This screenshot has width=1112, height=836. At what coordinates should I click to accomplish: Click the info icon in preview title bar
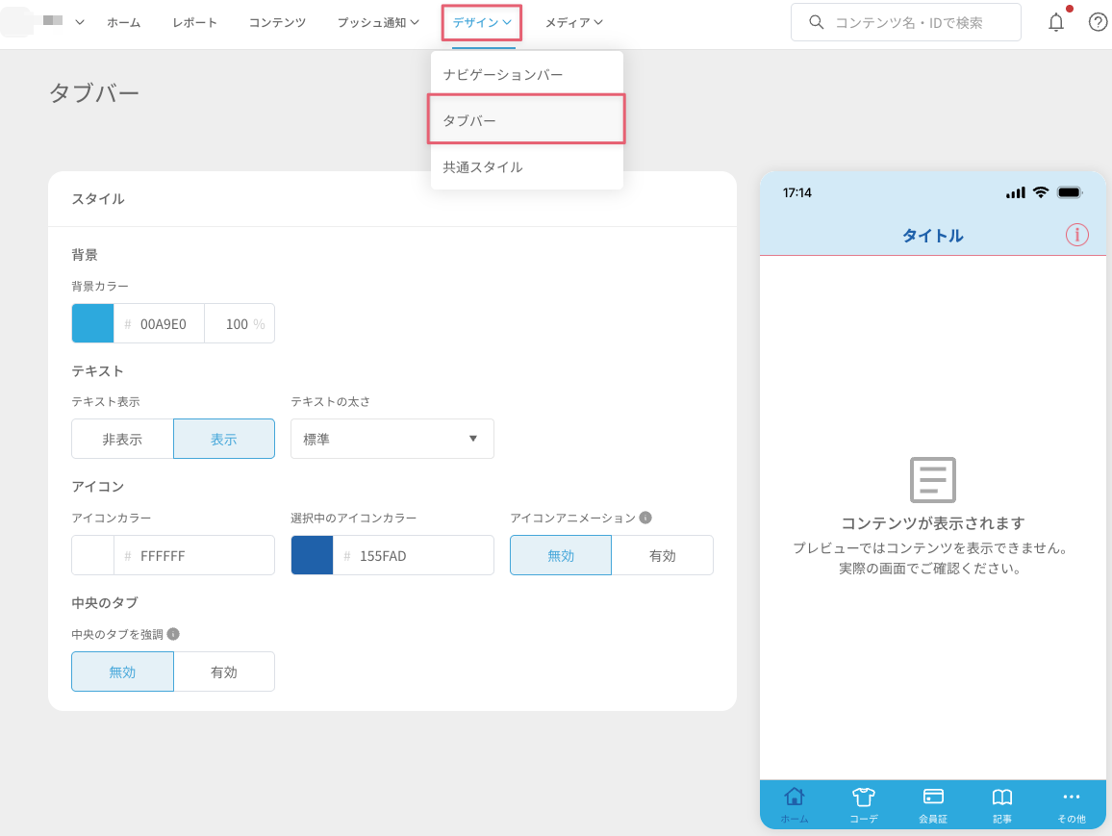(x=1076, y=235)
